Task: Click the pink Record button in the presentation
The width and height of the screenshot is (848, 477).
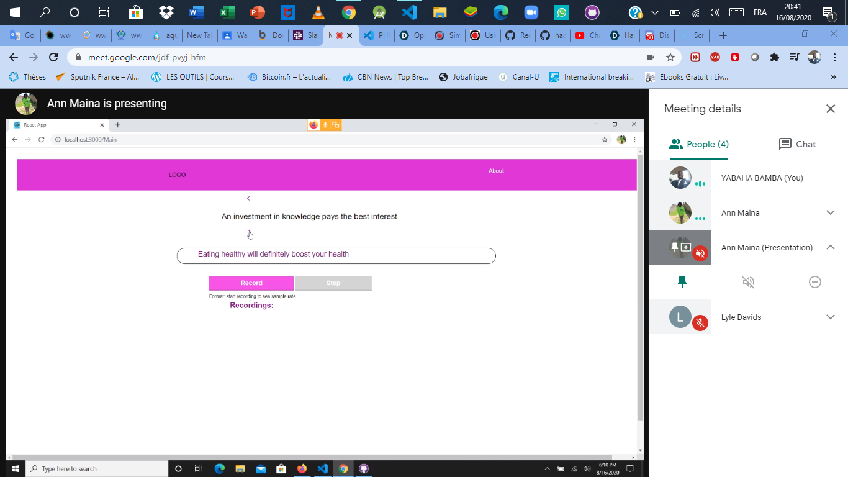Action: pos(251,283)
